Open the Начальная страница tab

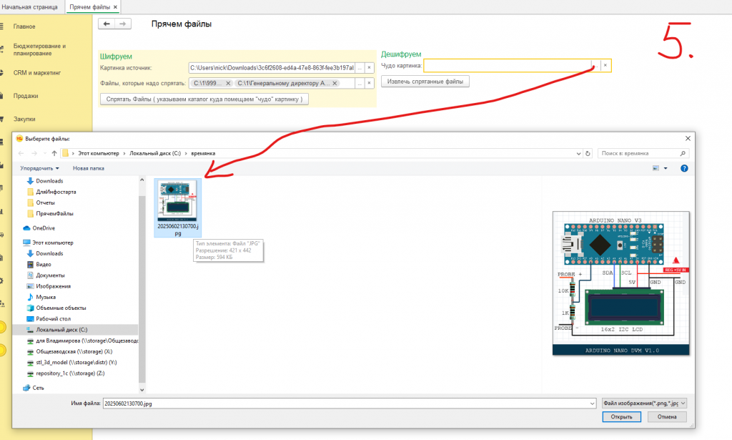coord(29,7)
